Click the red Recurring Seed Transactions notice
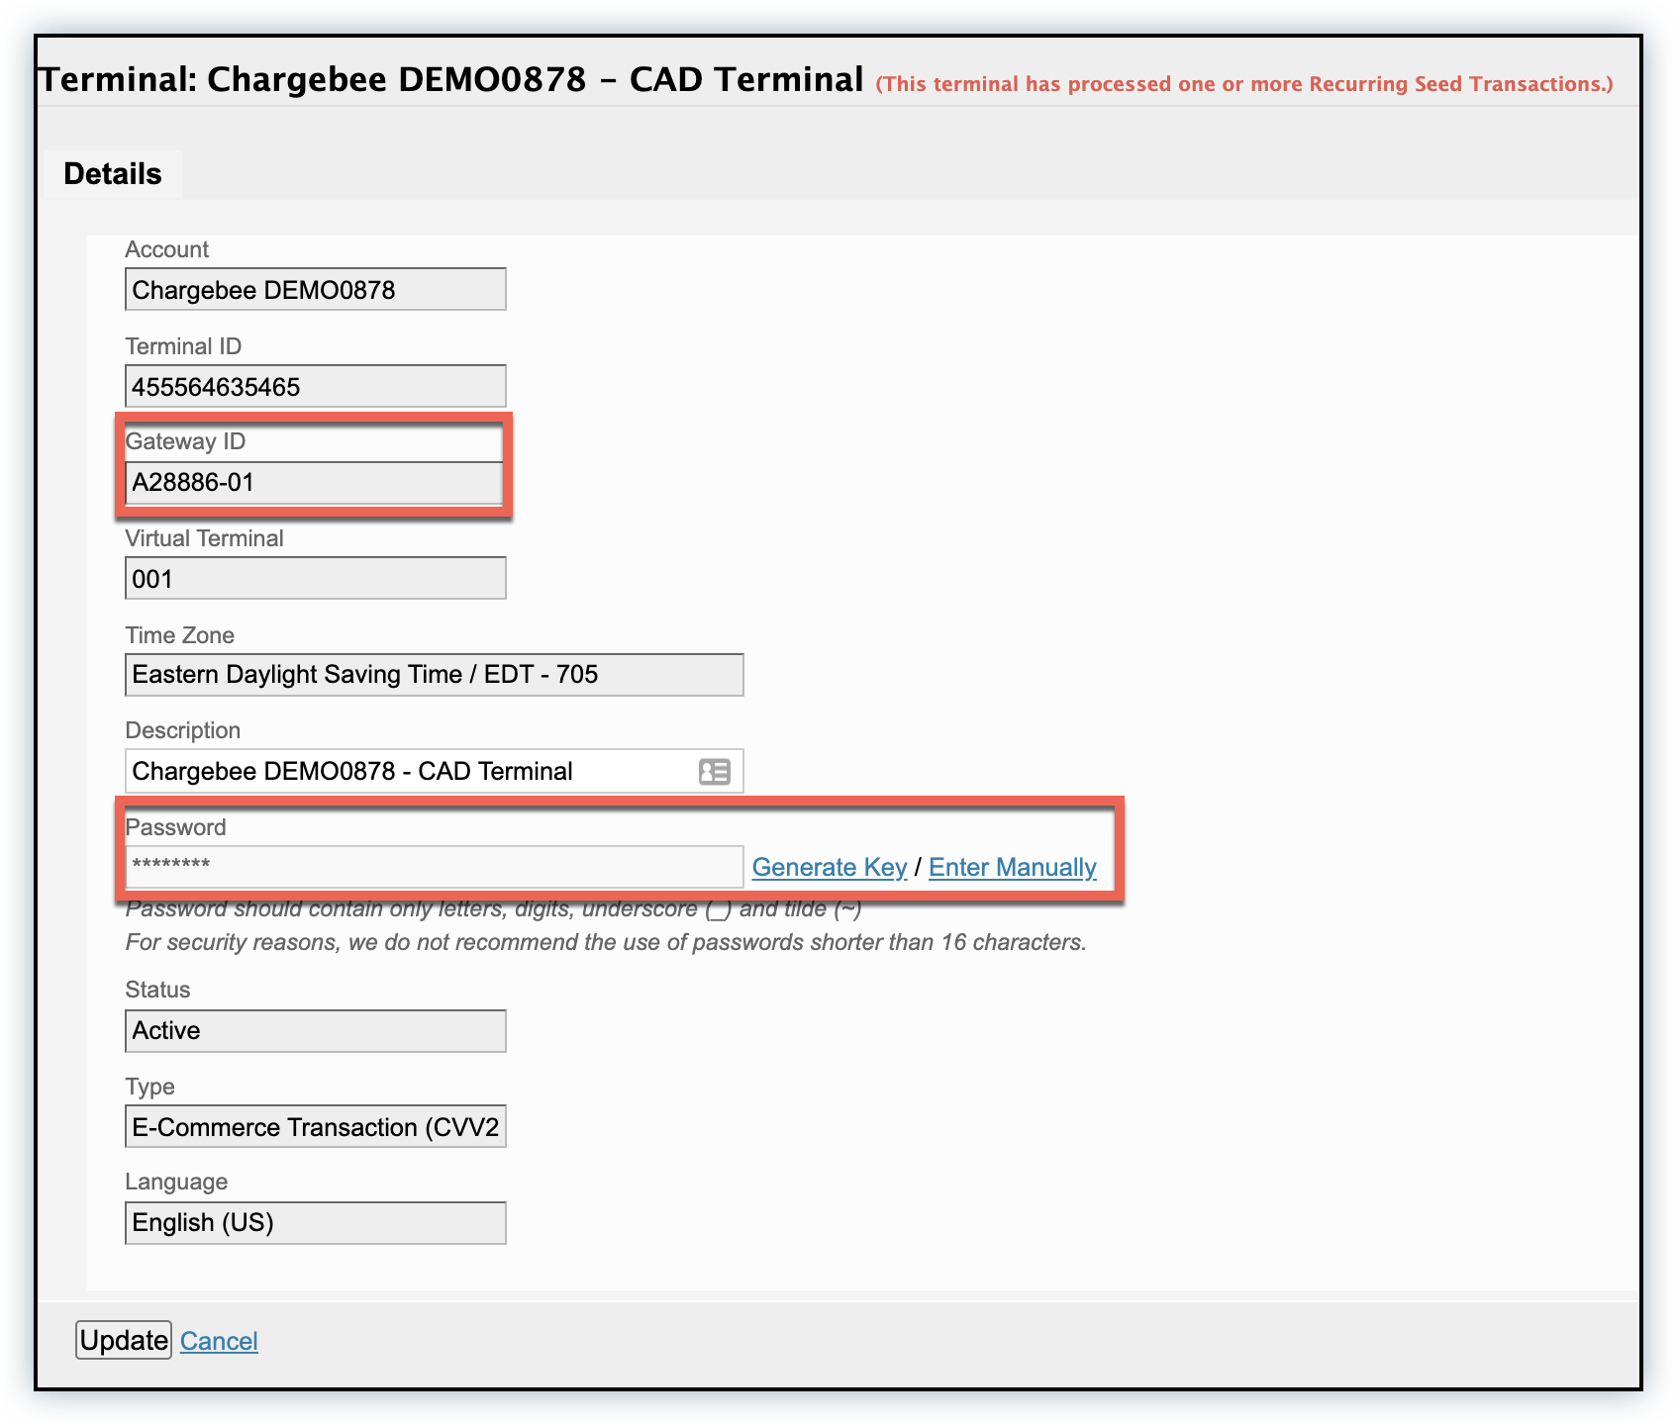The height and width of the screenshot is (1425, 1677). (1243, 84)
